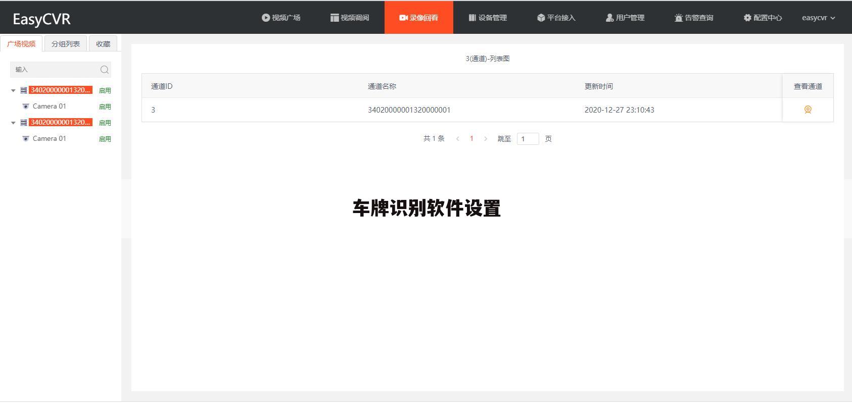Click the 查看通道 column header

[x=808, y=86]
